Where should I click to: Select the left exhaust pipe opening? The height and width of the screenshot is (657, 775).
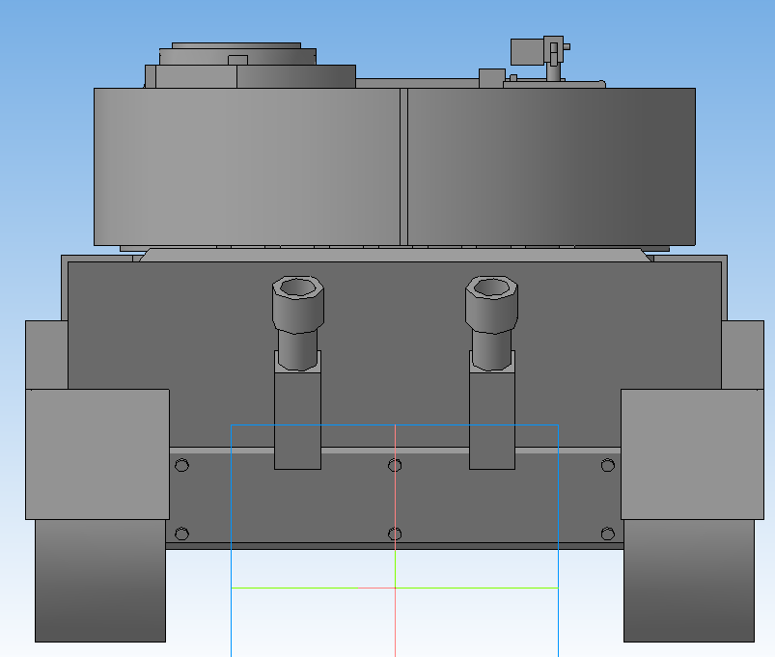298,287
